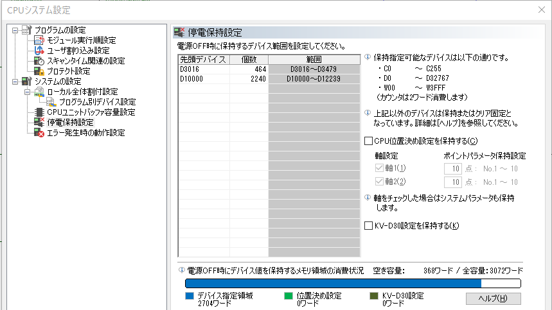552x310 pixels.
Task: Collapse the プログラムの設定 tree node
Action: click(x=15, y=30)
